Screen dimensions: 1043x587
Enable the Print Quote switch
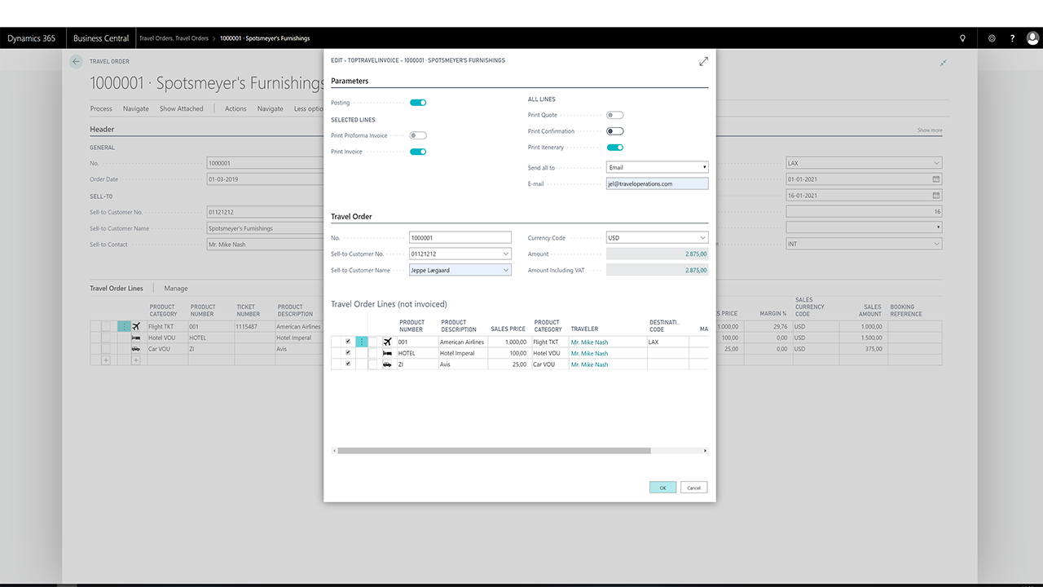(x=615, y=115)
